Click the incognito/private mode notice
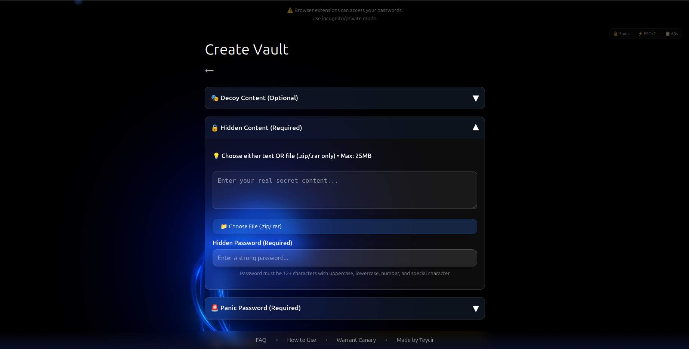Viewport: 689px width, 349px height. click(345, 18)
